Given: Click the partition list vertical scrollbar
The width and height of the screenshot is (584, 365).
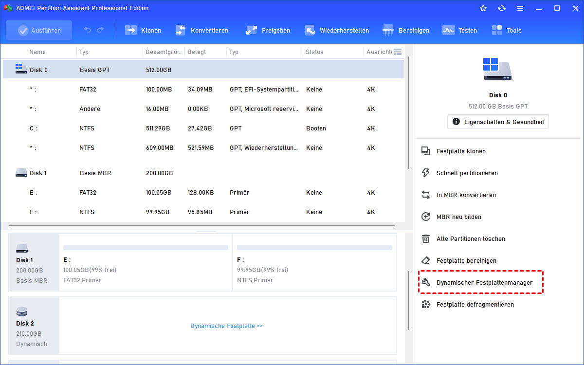Looking at the screenshot, I should pos(408,113).
